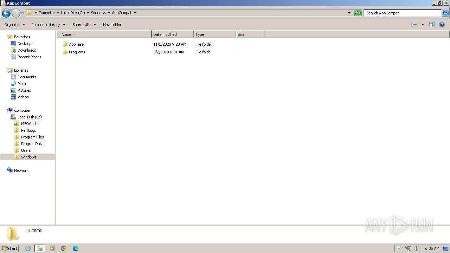Click the Windows Explorer taskbar icon
450x253 pixels.
(x=40, y=248)
